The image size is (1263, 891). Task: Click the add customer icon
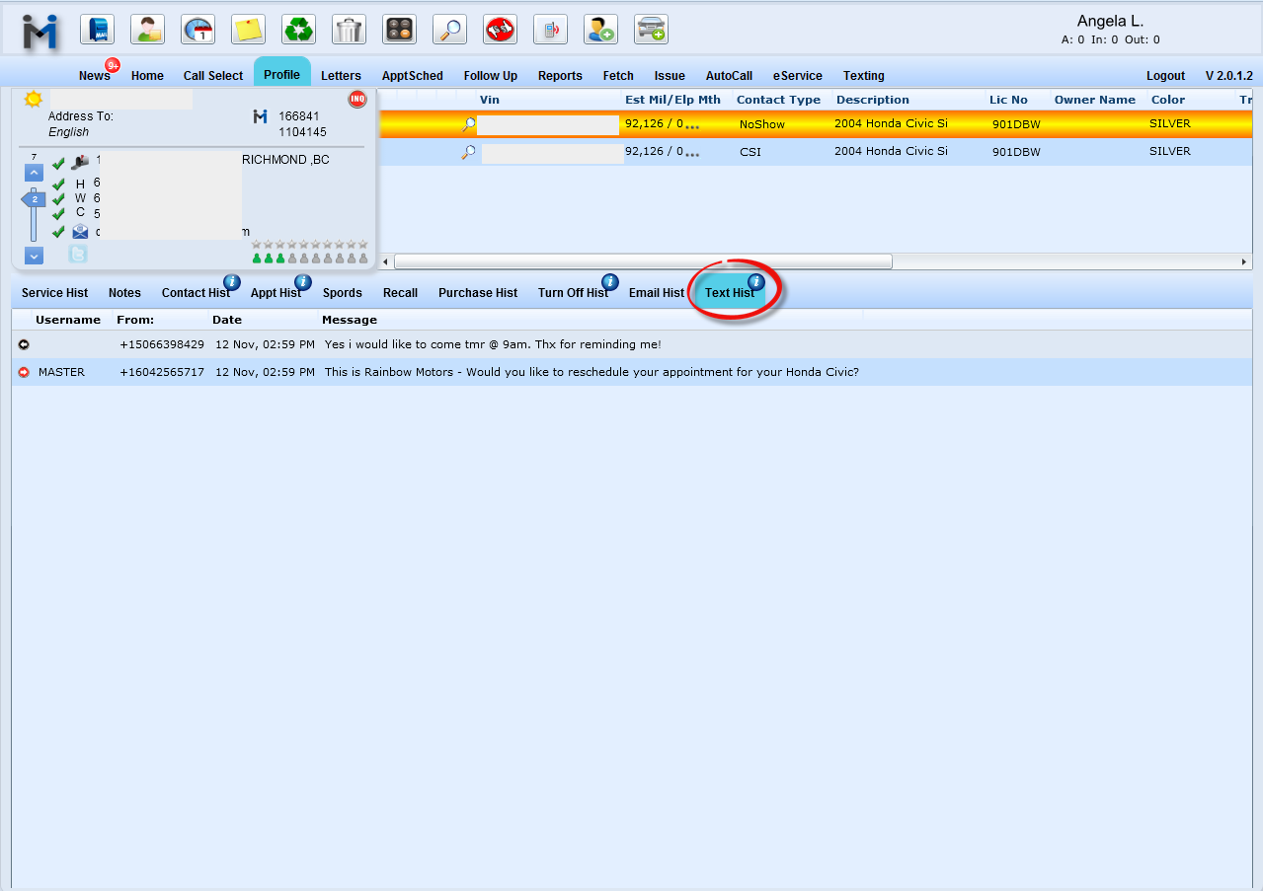point(600,30)
